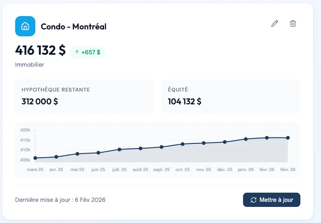Open the Équité card
The image size is (321, 223).
click(231, 96)
